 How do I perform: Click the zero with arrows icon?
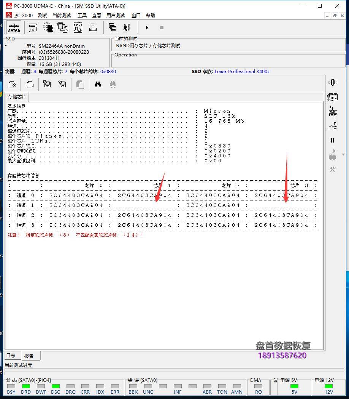333,82
